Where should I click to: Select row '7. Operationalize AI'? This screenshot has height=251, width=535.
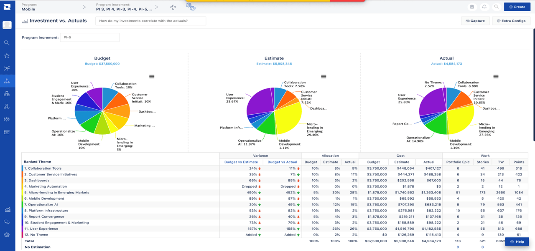coord(275,205)
